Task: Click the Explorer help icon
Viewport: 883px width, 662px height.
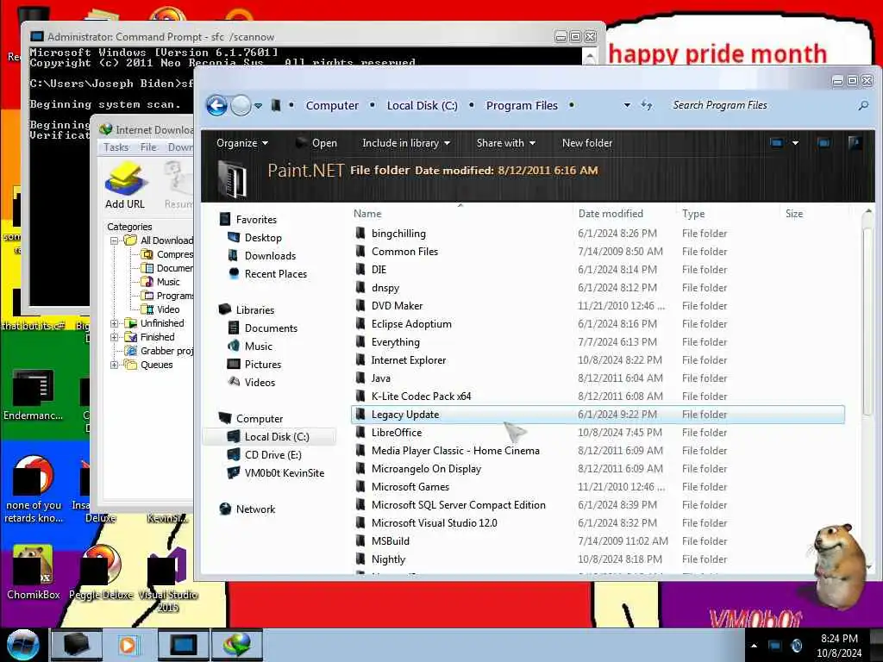Action: point(855,143)
